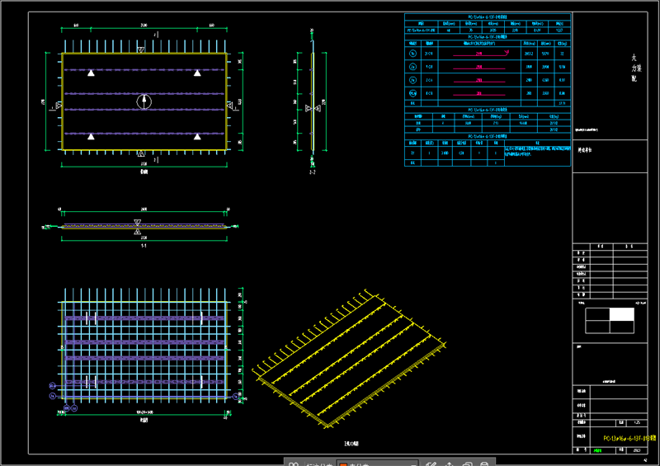Click the notes paragraph in bottom table
Image resolution: width=660 pixels, height=466 pixels.
(x=538, y=152)
